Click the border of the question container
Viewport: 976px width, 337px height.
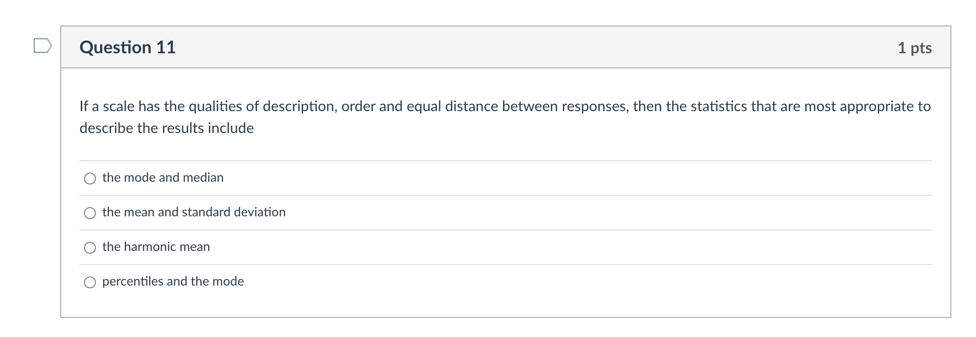coord(61,182)
